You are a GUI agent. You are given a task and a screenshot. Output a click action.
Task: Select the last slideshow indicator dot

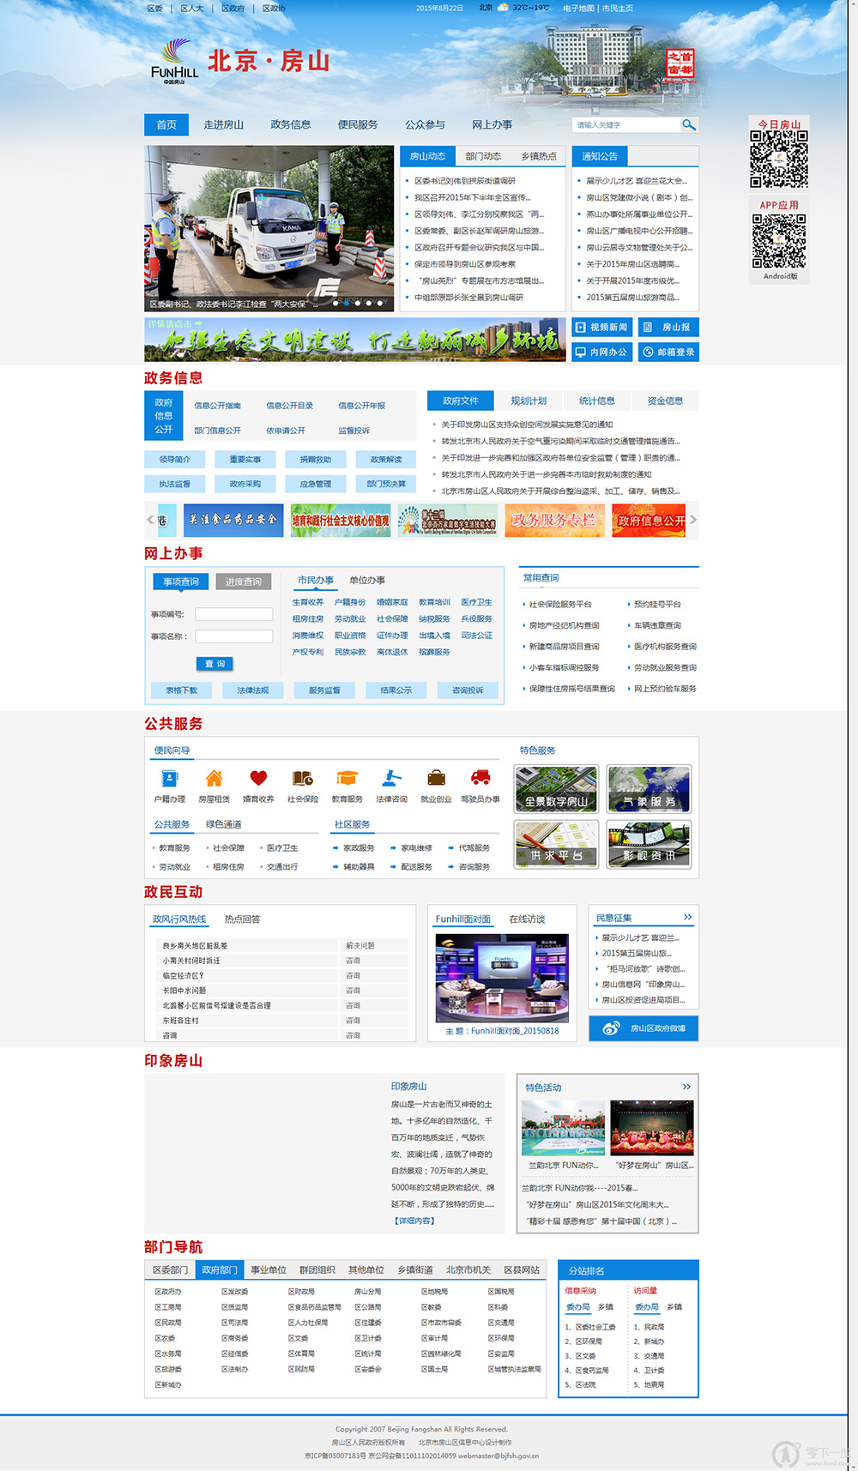pos(380,303)
